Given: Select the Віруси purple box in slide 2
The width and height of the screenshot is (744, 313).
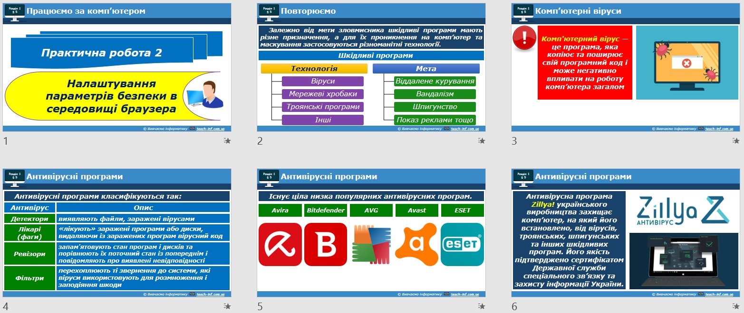Looking at the screenshot, I should pyautogui.click(x=323, y=81).
